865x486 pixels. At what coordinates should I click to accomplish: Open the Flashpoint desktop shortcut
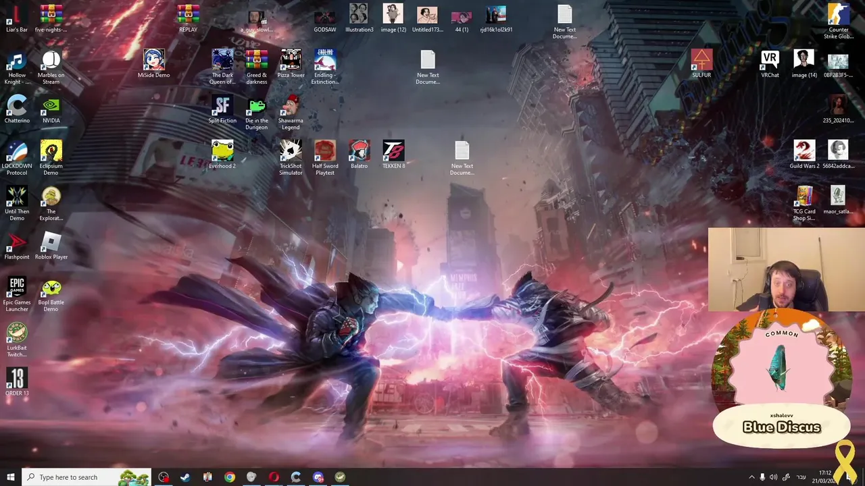tap(17, 246)
